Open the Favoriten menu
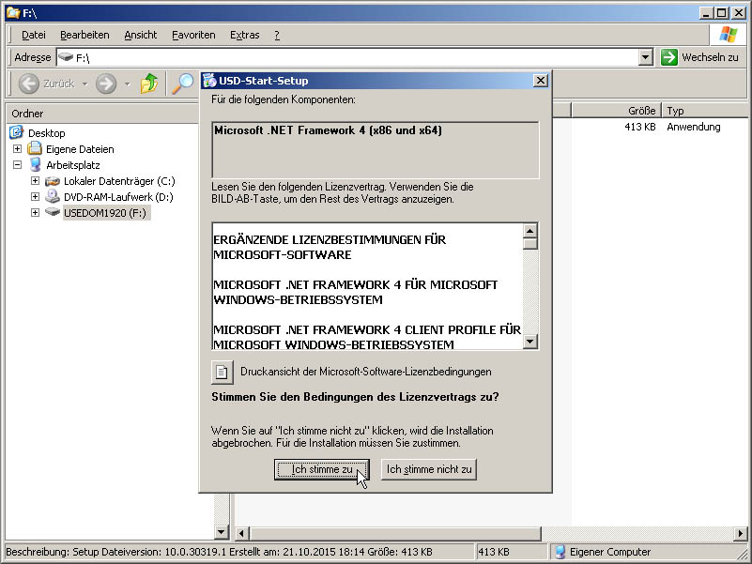Viewport: 752px width, 564px height. (193, 35)
